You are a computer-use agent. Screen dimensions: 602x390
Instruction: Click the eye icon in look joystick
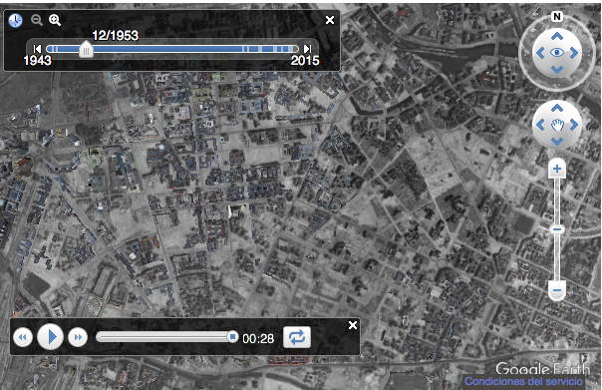point(557,52)
